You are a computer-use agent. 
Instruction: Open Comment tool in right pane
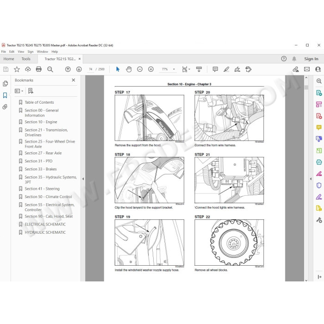pyautogui.click(x=319, y=127)
